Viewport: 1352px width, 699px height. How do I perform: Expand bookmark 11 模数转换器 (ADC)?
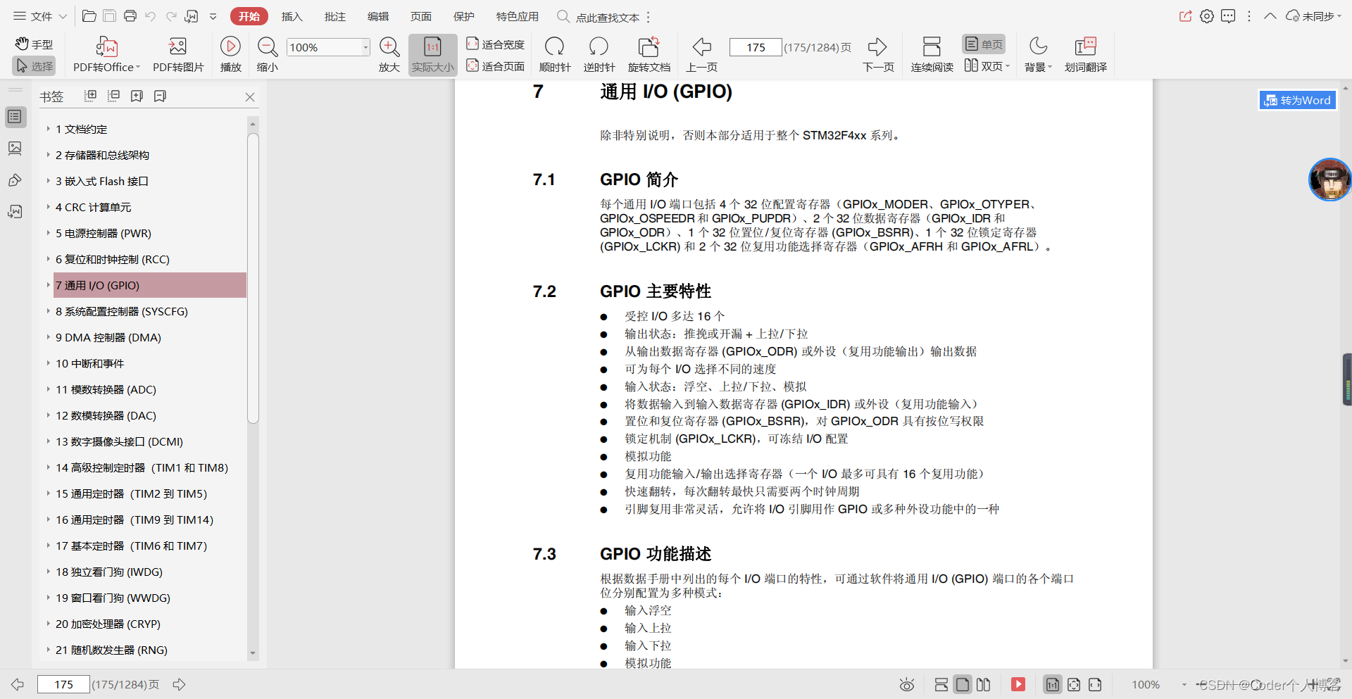click(48, 389)
